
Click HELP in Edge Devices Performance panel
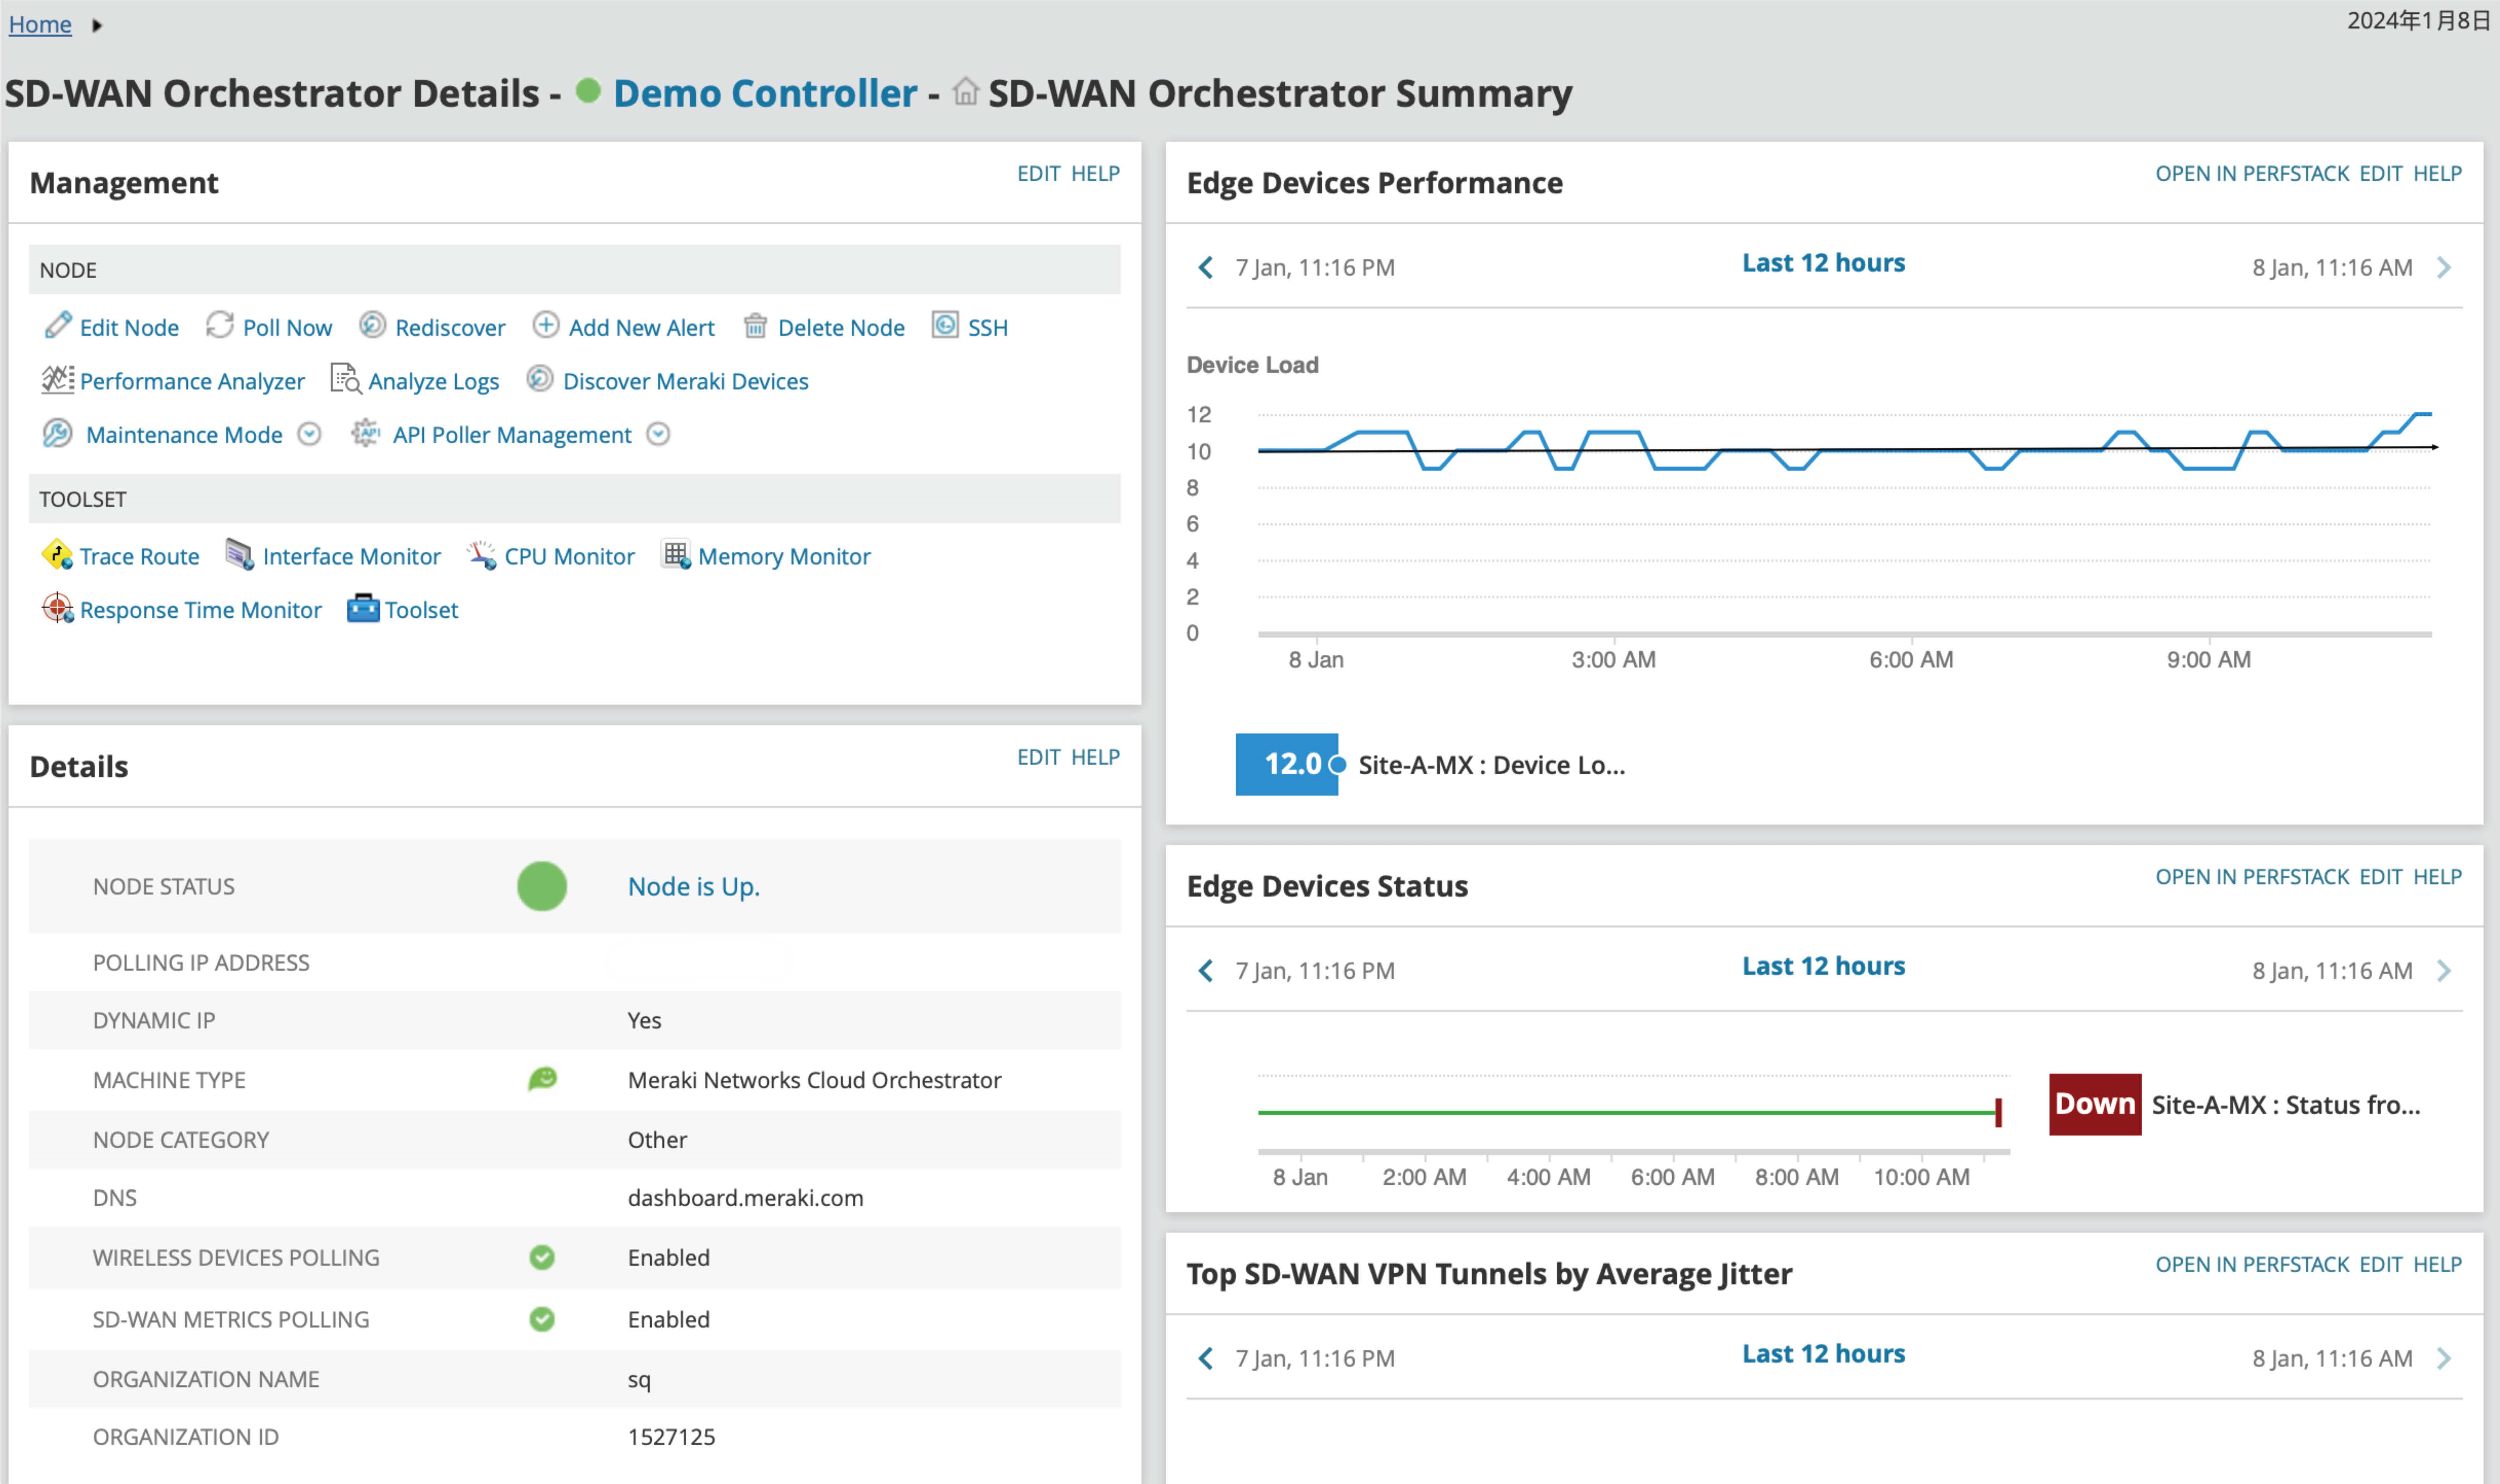2437,174
